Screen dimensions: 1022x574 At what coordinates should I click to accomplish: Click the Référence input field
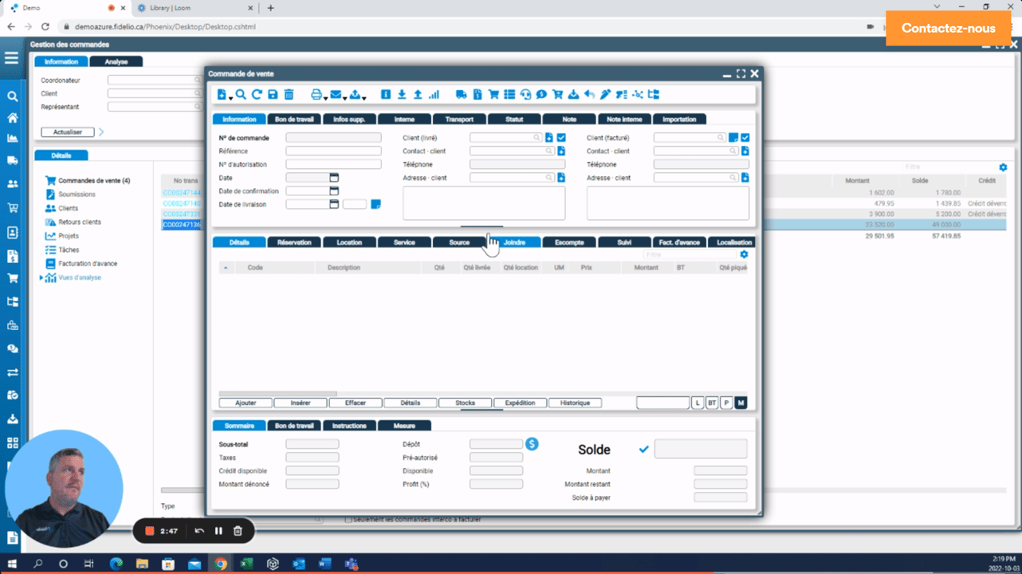click(333, 151)
